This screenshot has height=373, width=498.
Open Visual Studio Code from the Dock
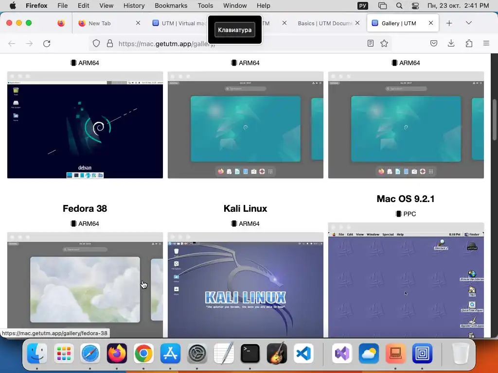point(303,353)
